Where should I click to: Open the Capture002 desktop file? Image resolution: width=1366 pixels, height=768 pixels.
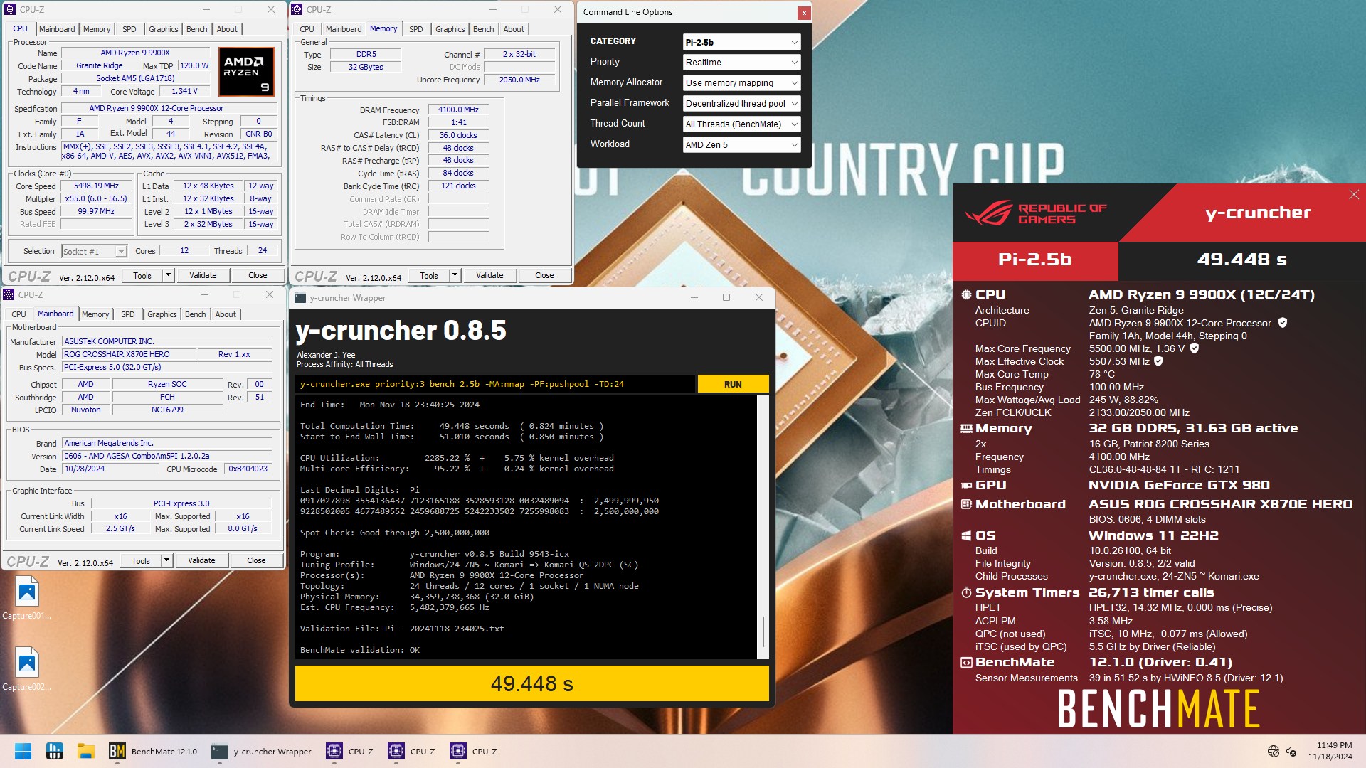point(27,668)
